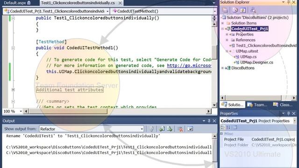Click Property Pages icon in Properties panel
Viewport: 299px width, 168px height.
(x=235, y=127)
